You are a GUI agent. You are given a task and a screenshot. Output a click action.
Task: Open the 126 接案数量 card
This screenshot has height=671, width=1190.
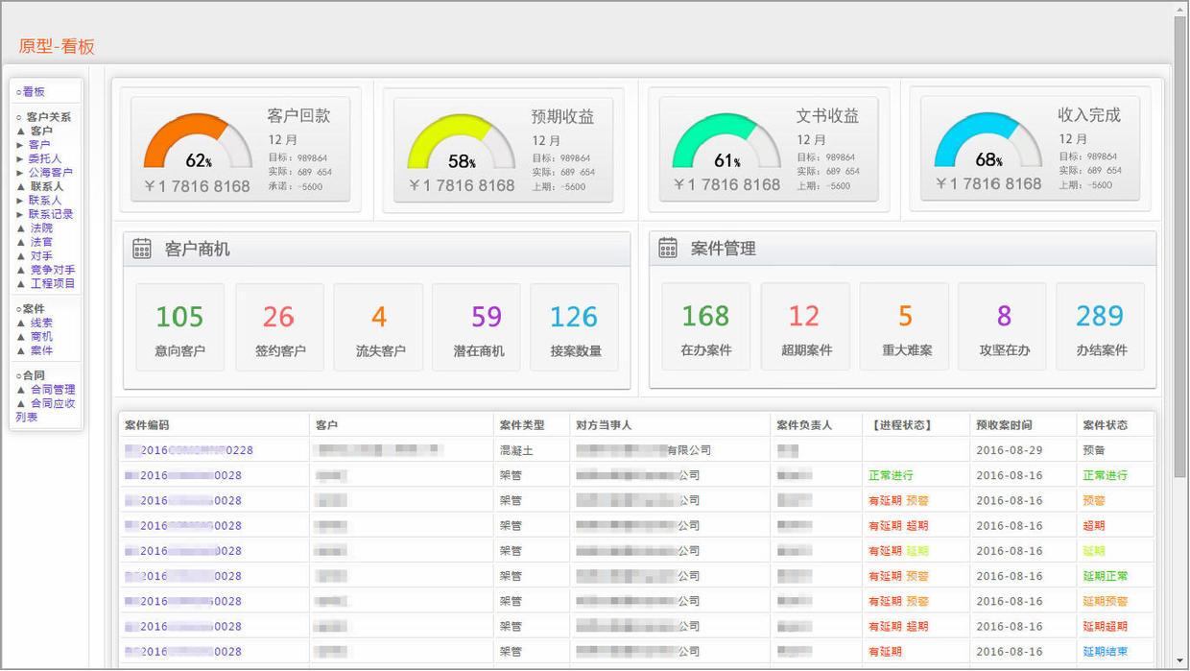tap(575, 327)
